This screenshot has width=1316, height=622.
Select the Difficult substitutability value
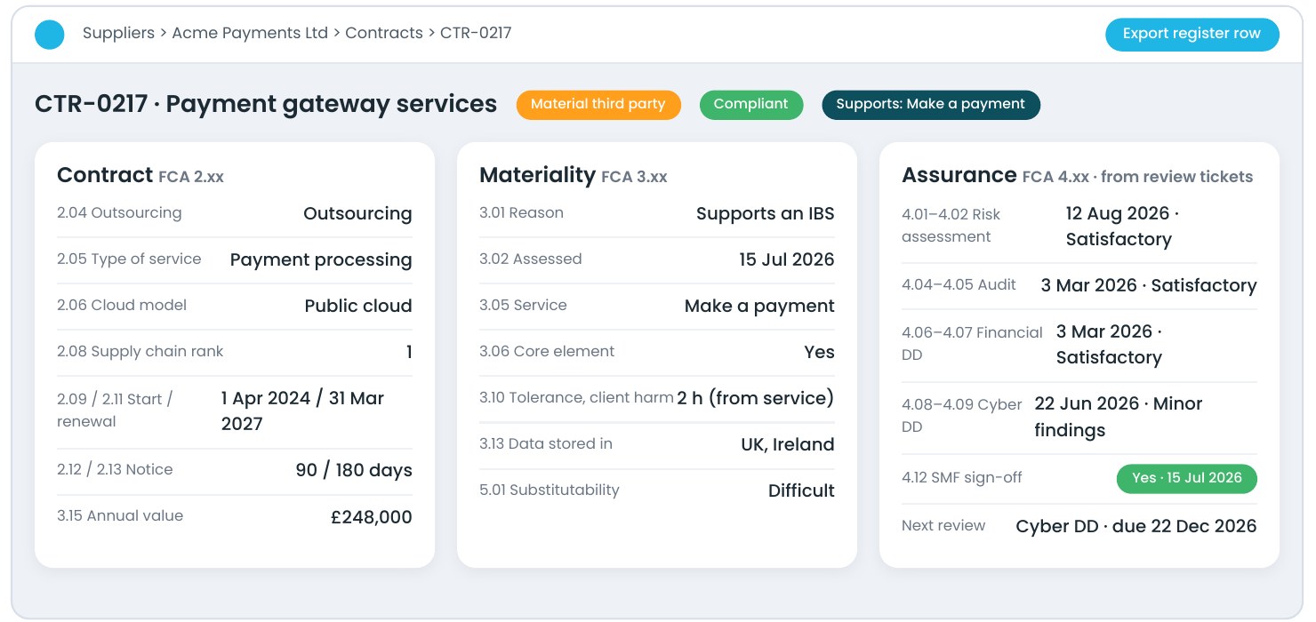[x=801, y=490]
